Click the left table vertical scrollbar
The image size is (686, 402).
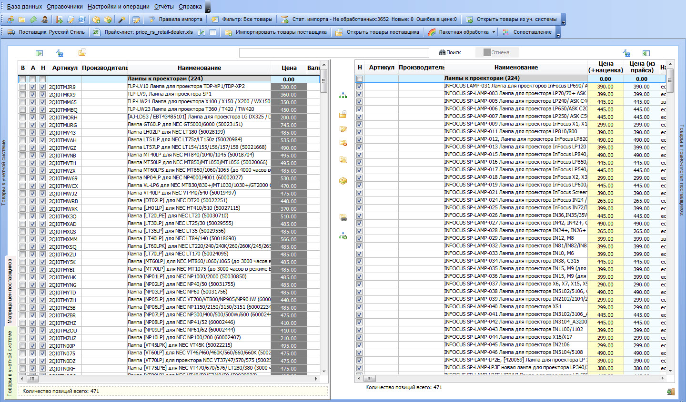tap(324, 219)
